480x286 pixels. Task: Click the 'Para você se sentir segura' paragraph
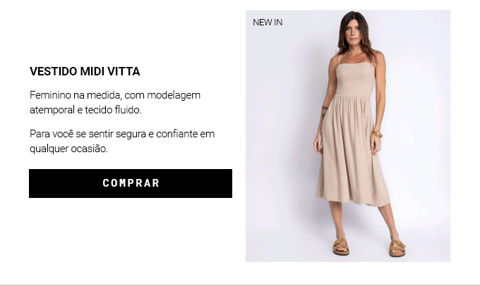pos(122,141)
